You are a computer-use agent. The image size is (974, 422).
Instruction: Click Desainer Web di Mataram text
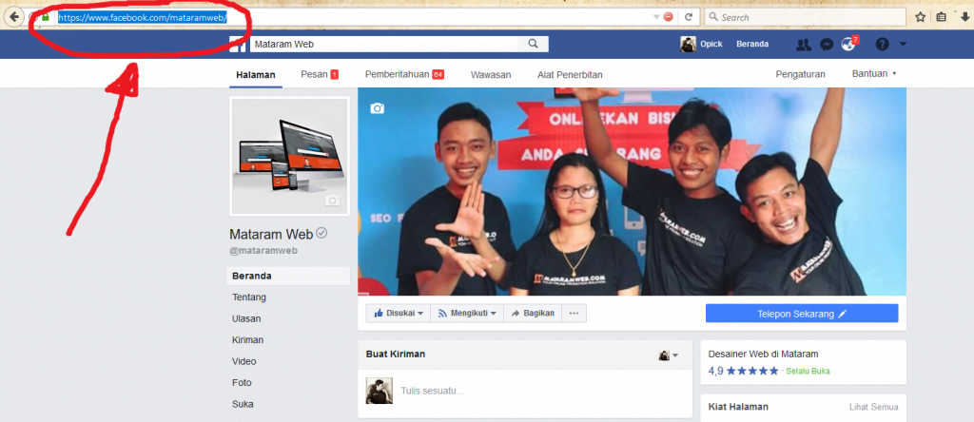click(764, 354)
